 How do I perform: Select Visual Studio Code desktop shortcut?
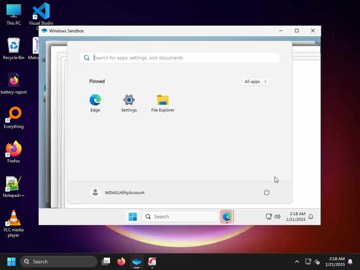coord(41,14)
